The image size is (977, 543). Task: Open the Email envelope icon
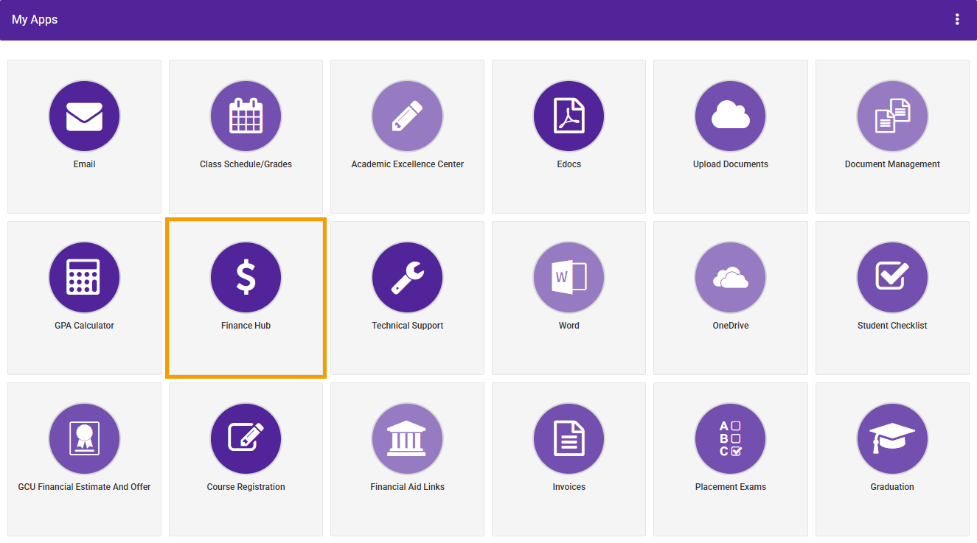tap(84, 116)
